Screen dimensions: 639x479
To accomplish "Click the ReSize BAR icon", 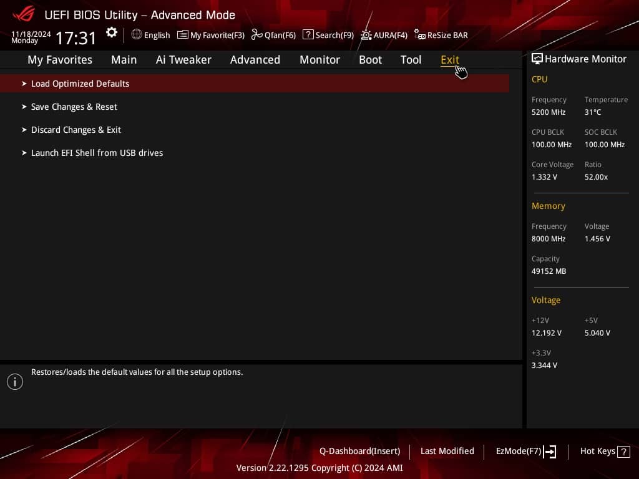I will [420, 35].
